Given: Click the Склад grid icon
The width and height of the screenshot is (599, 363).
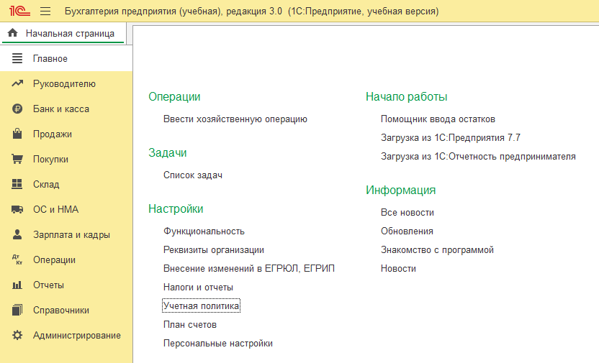Looking at the screenshot, I should point(17,184).
